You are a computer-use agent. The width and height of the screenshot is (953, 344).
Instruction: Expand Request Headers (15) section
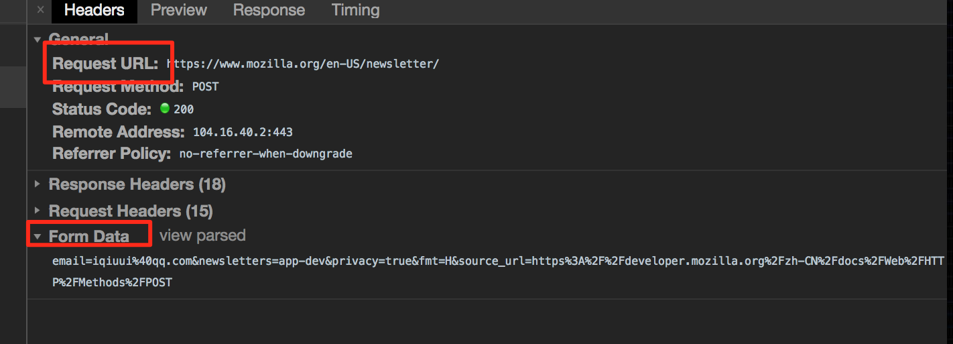click(37, 211)
